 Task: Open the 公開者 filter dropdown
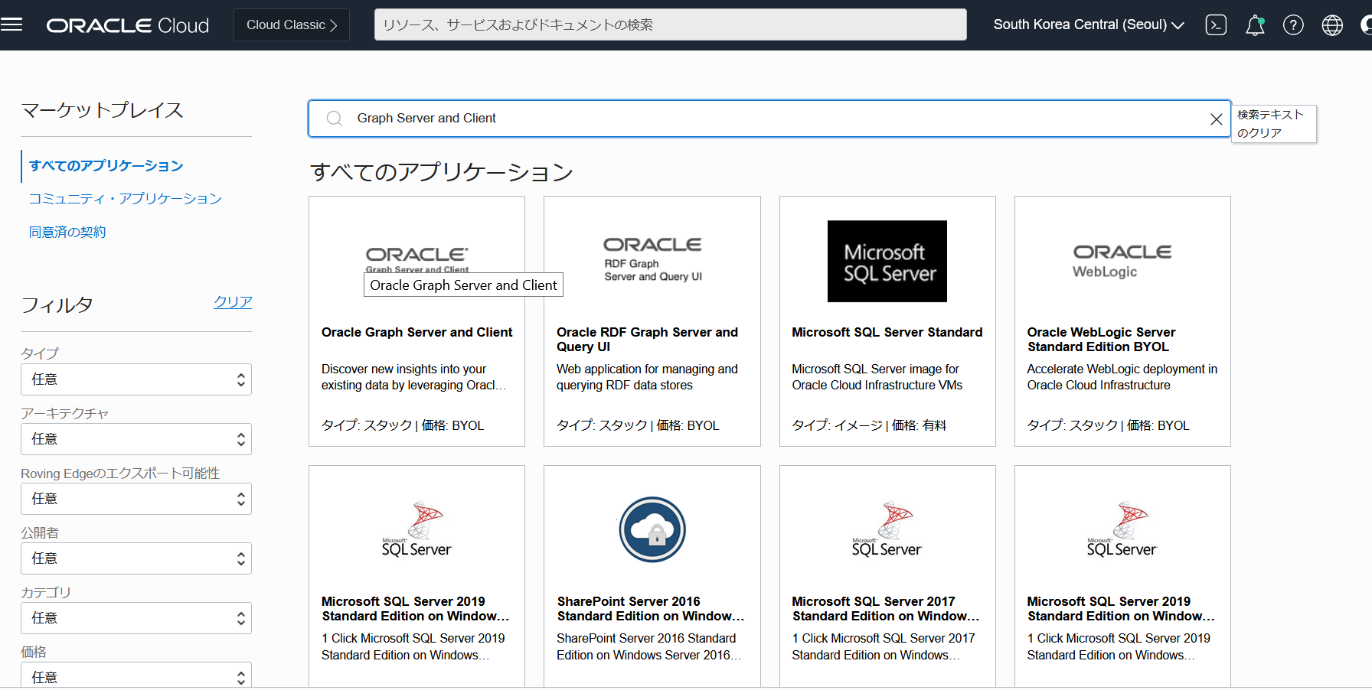(136, 558)
